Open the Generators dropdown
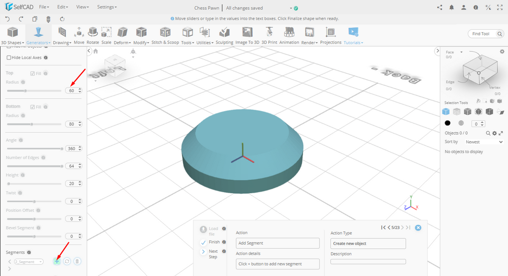This screenshot has height=276, width=508. point(38,43)
